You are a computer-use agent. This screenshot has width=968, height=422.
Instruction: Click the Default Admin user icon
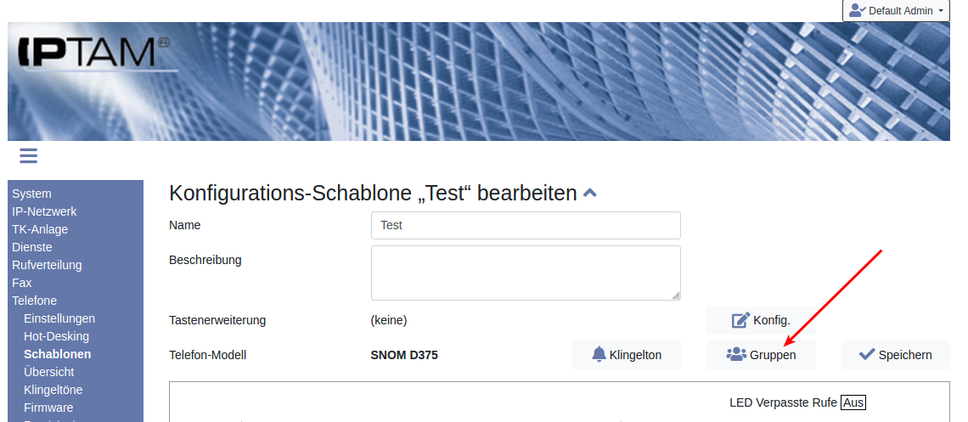click(x=857, y=10)
